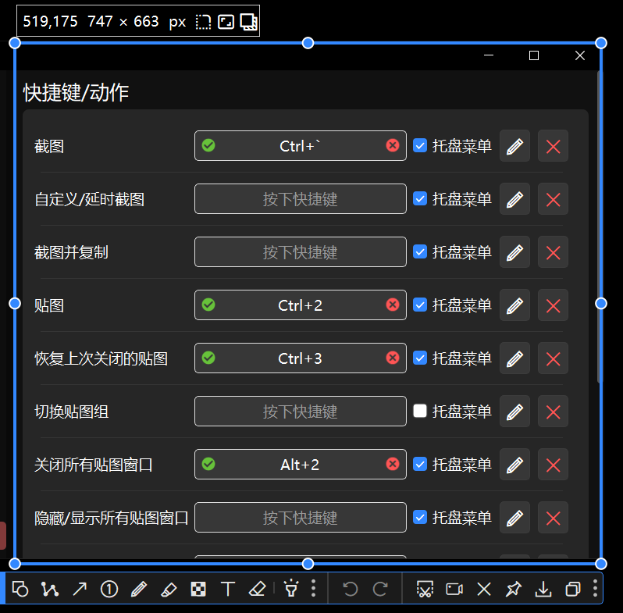Click shortcut field for 自定义/延时截图

301,199
